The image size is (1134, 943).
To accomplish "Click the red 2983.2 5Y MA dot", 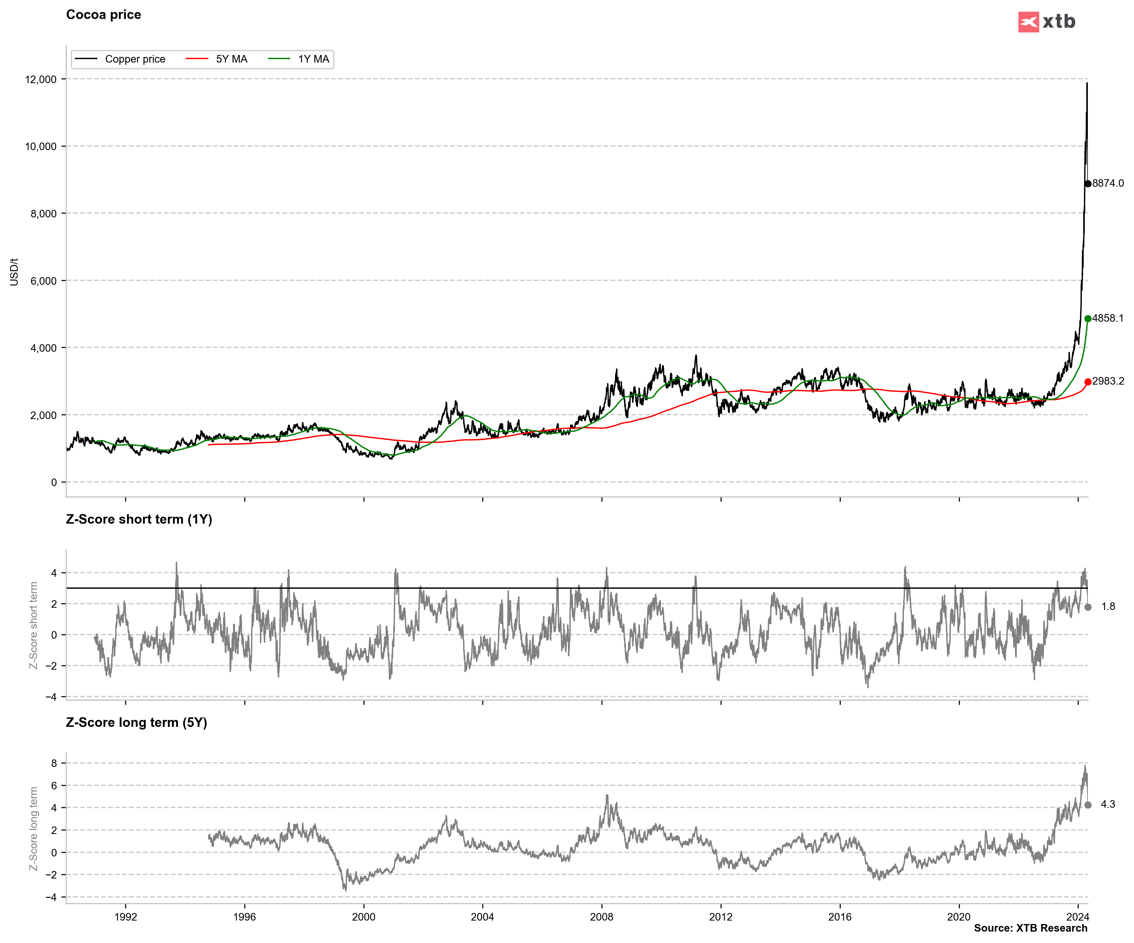I will [x=1088, y=382].
